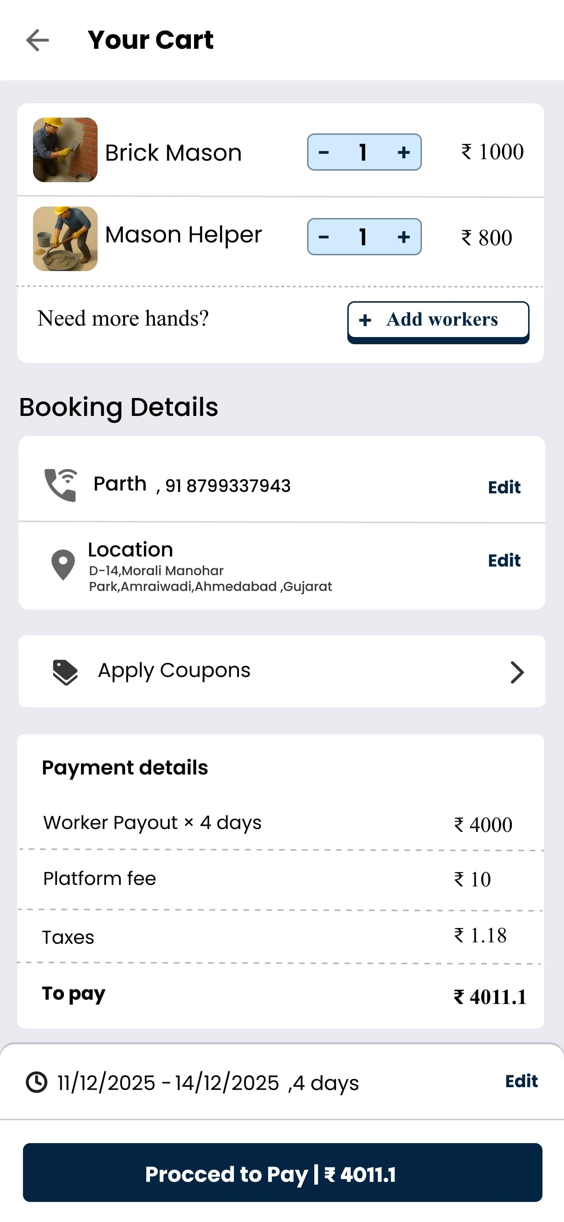Select the Brick Mason quantity value field
The height and width of the screenshot is (1222, 564).
pyautogui.click(x=363, y=152)
